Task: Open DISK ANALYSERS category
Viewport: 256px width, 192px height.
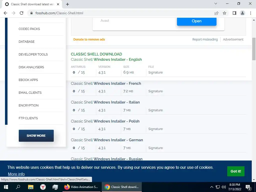Action: click(31, 67)
